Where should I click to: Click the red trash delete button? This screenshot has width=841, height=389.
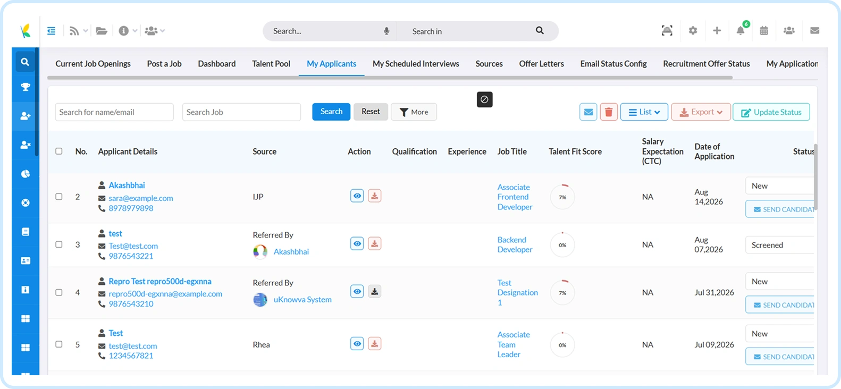[x=609, y=112]
